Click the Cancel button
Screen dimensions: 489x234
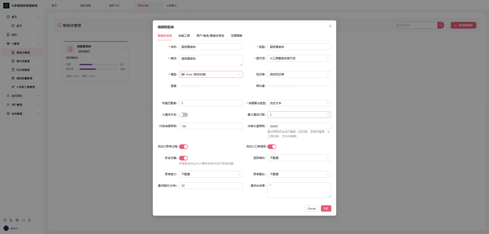[311, 209]
